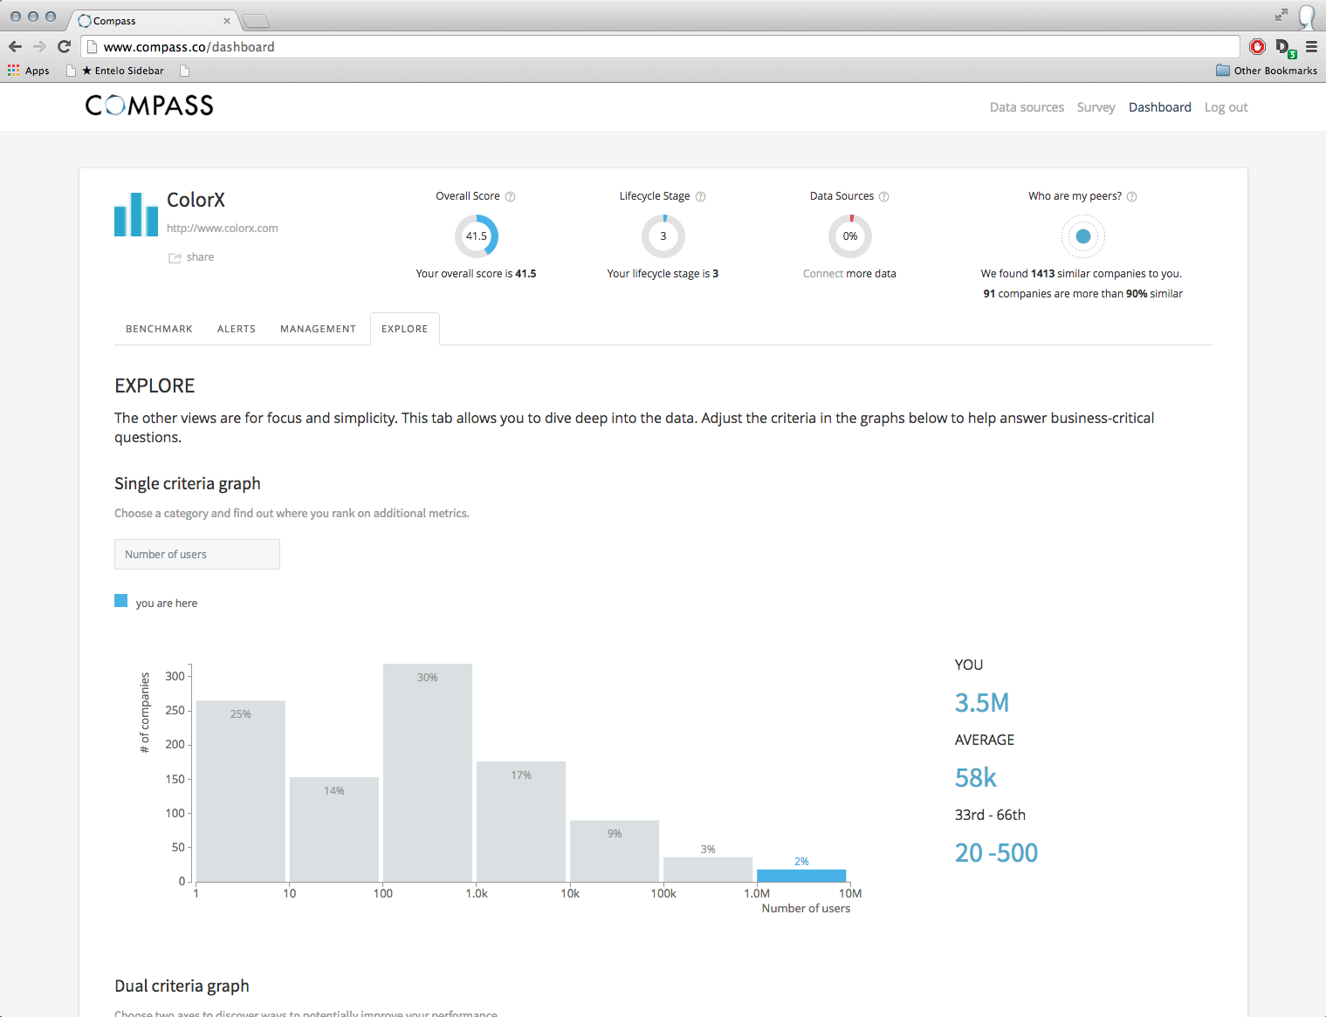Click the blue 'you are here' swatch
Image resolution: width=1326 pixels, height=1017 pixels.
121,601
